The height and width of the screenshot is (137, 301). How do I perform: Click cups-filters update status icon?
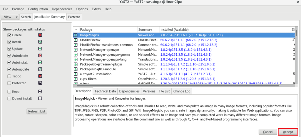[76, 79]
